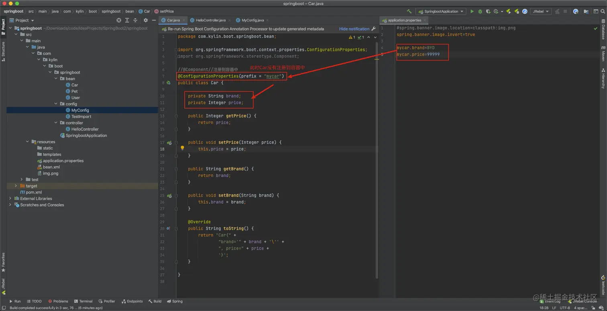Open the Project view selector dropdown
The width and height of the screenshot is (607, 311).
(x=22, y=20)
